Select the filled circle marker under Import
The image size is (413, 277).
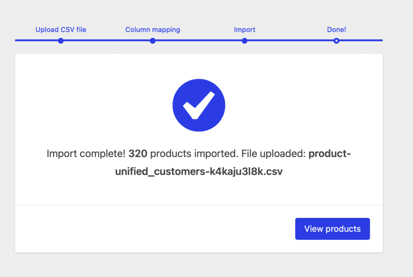(x=245, y=41)
